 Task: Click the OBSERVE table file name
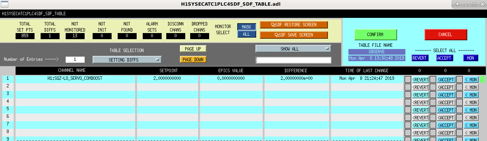click(377, 52)
